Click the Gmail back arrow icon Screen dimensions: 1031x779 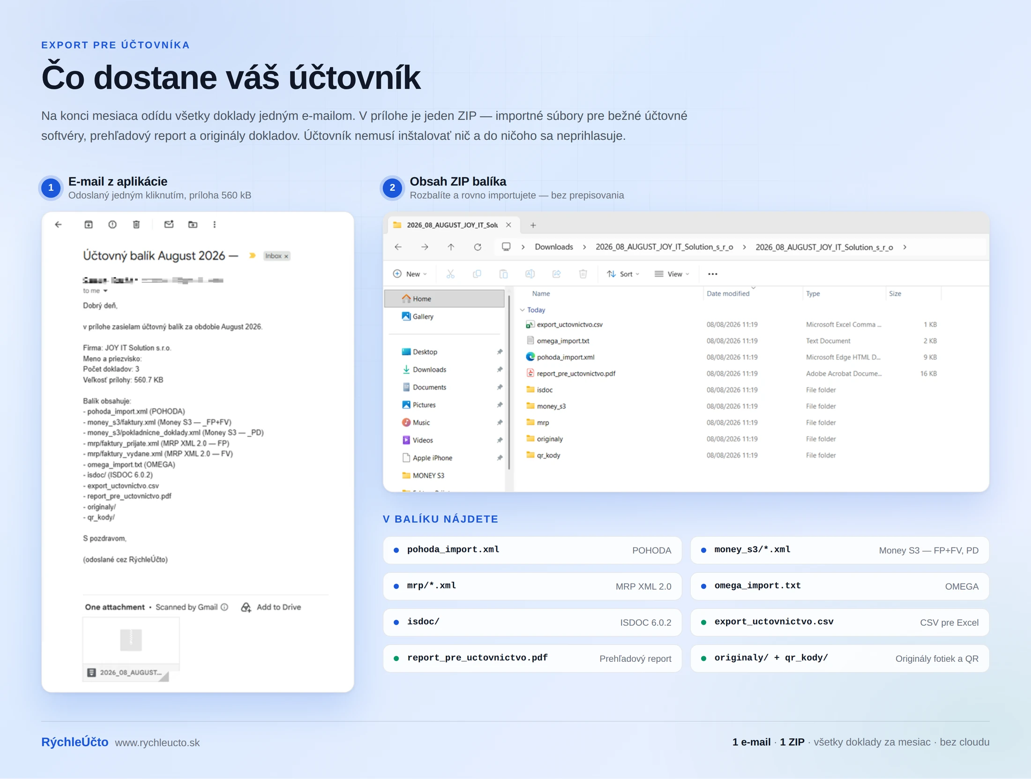click(58, 225)
